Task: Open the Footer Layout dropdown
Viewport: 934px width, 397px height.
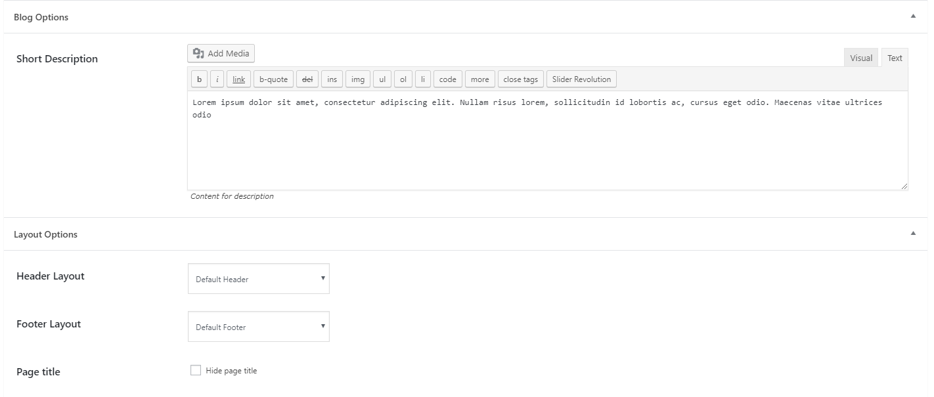Action: 259,327
